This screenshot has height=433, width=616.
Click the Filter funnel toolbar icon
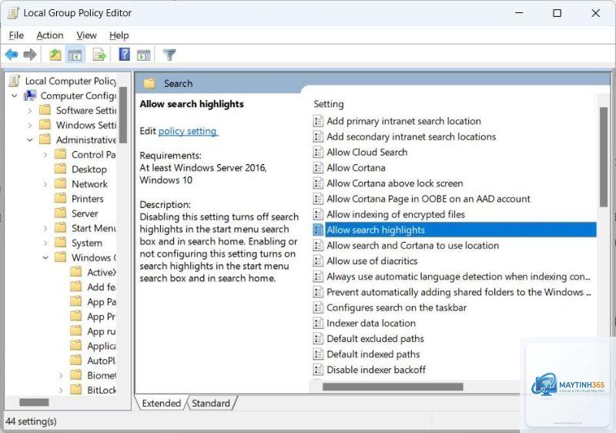click(169, 55)
